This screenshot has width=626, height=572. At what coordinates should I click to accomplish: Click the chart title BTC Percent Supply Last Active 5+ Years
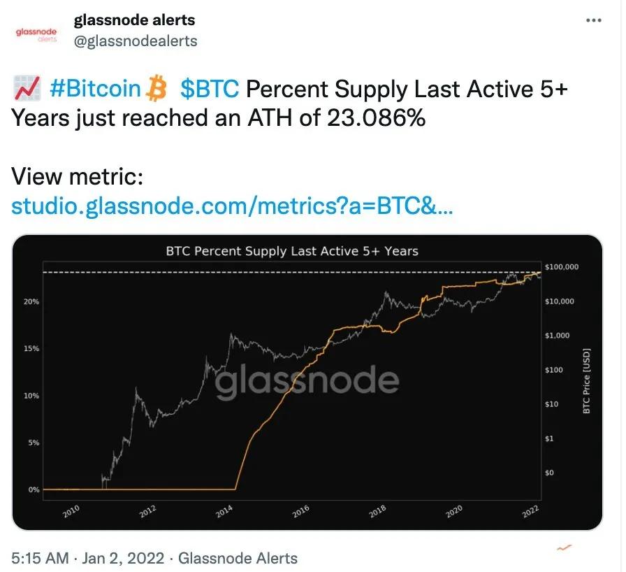click(292, 251)
